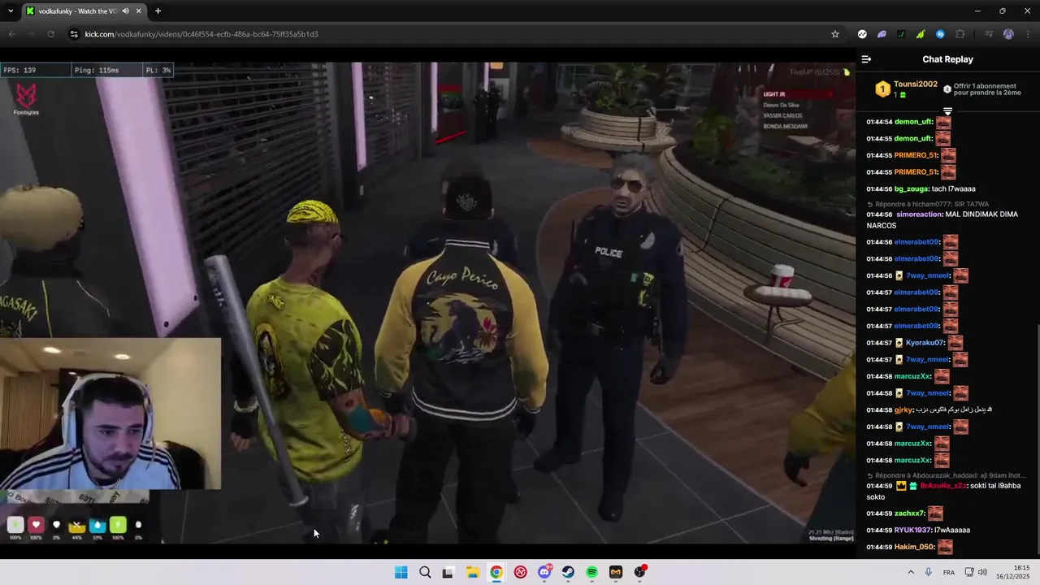The image size is (1040, 585).
Task: Switch to Google Chrome on taskbar
Action: 496,572
